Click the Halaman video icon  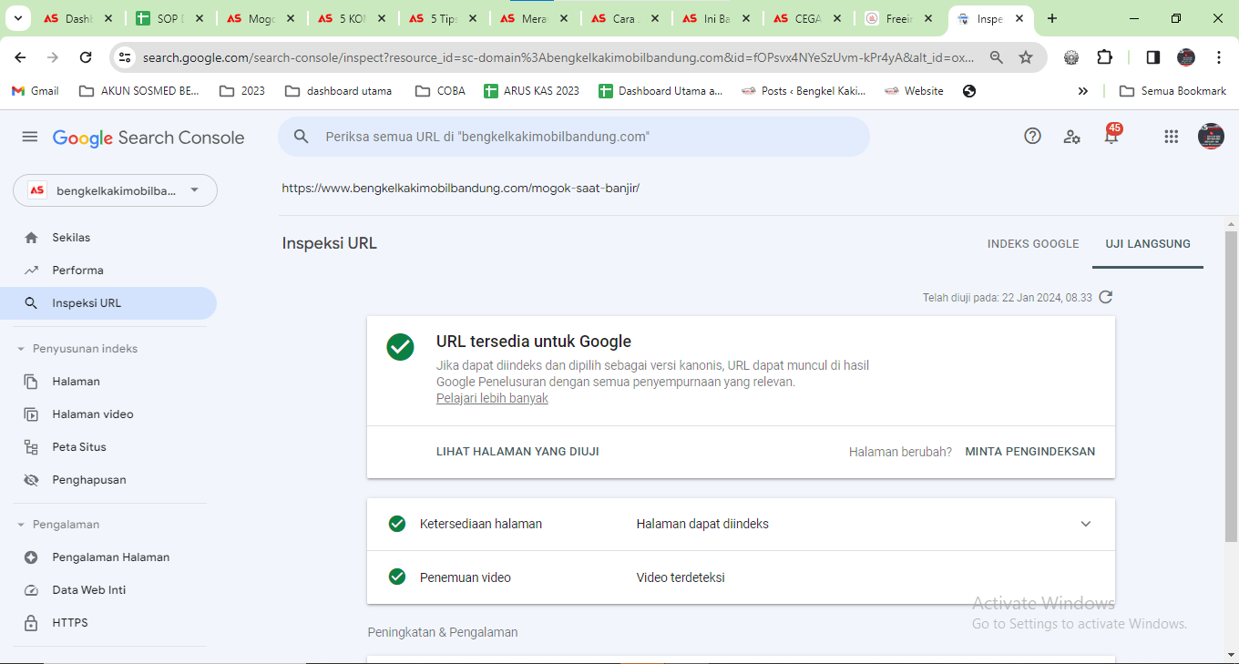pyautogui.click(x=31, y=414)
